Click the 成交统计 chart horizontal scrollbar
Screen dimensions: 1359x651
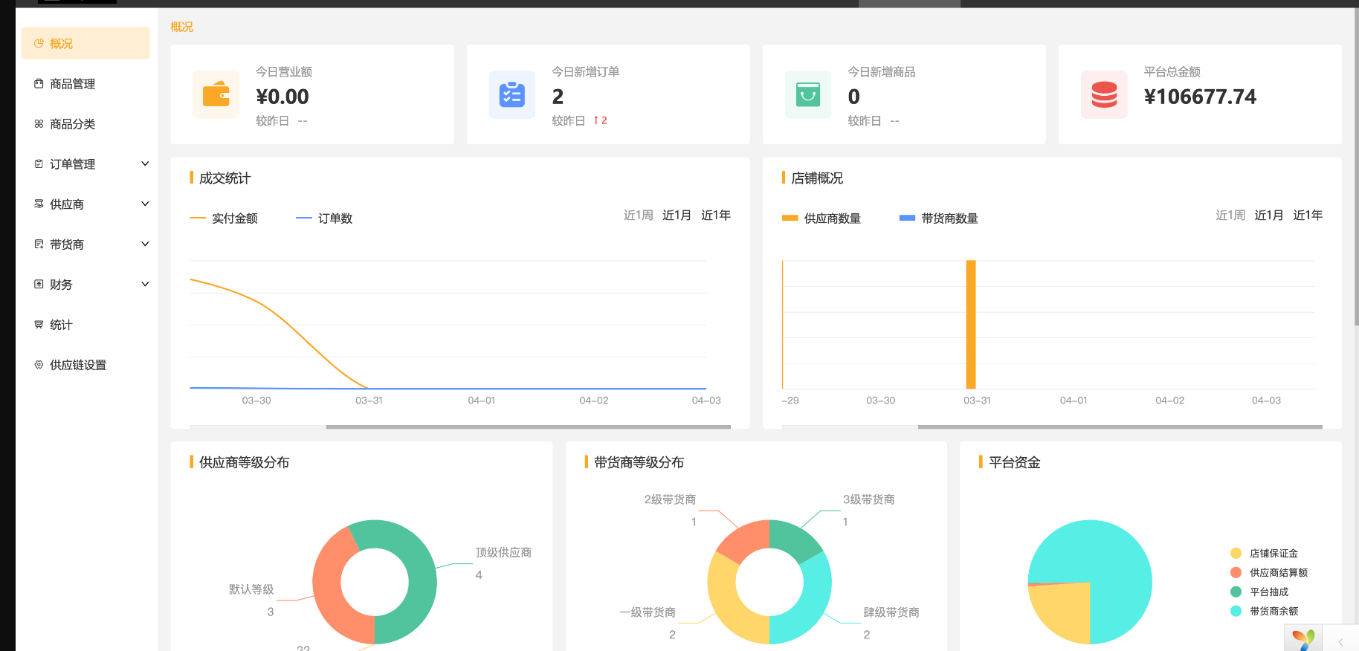point(528,427)
